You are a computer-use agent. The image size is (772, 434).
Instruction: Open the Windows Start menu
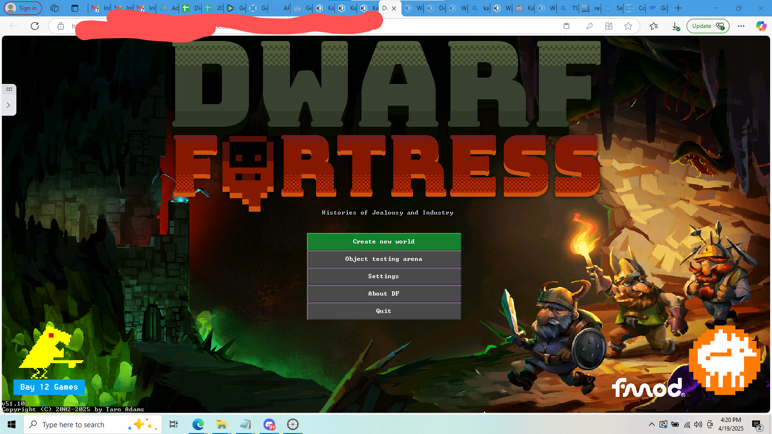(12, 424)
